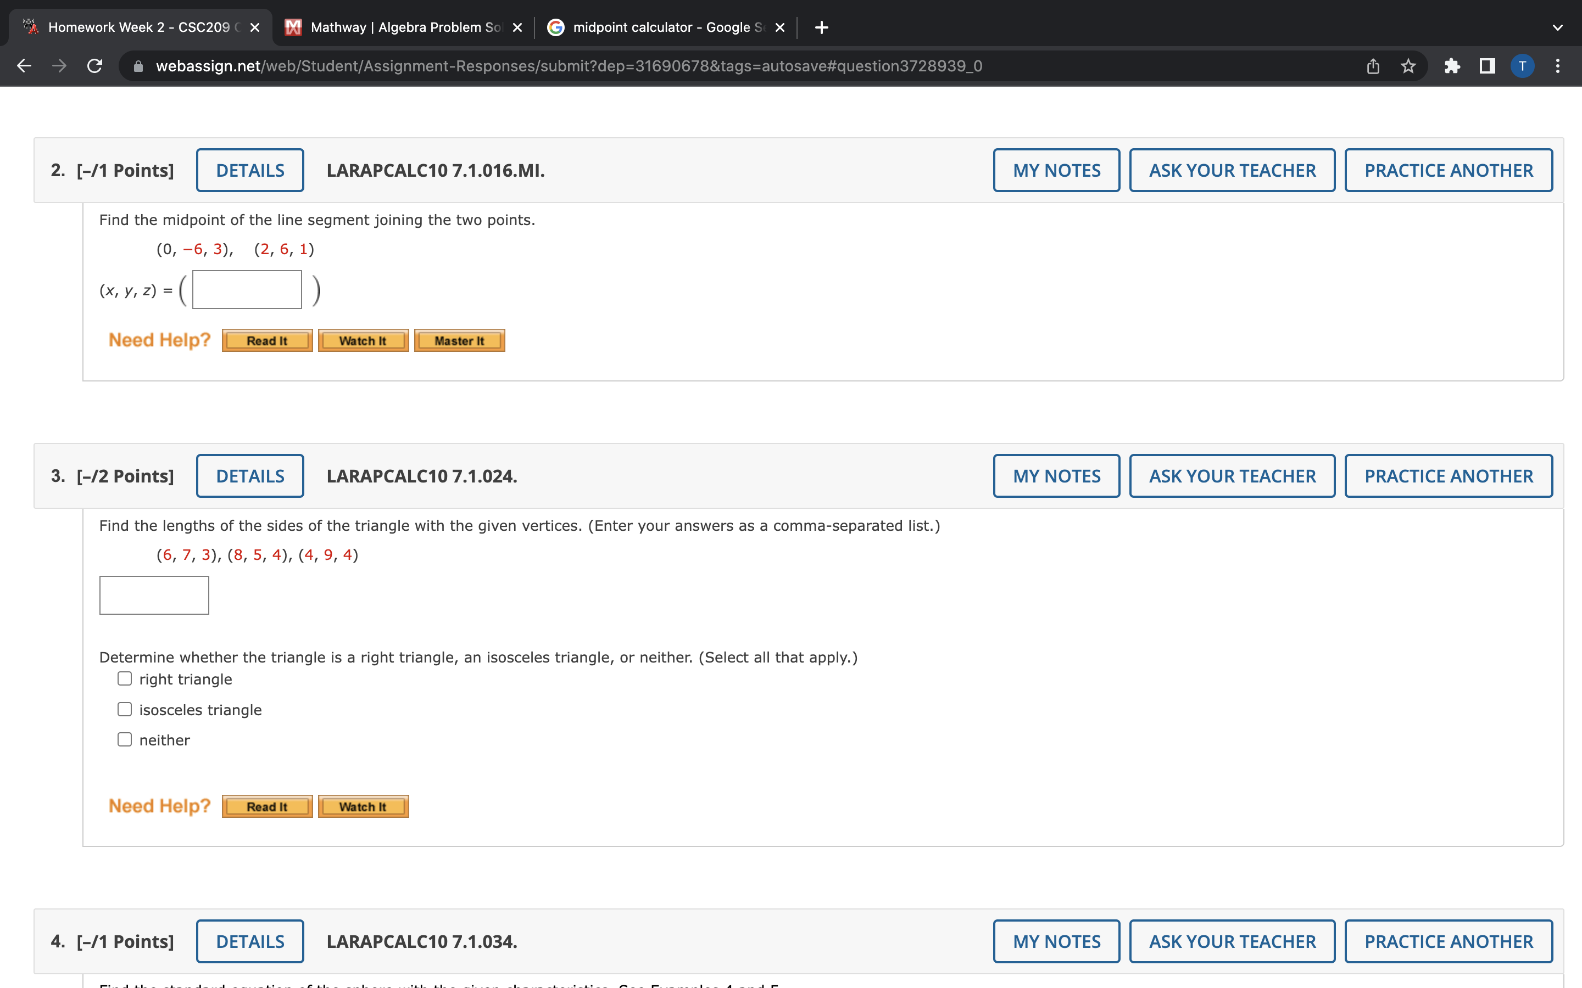
Task: Switch to the Mathway tab
Action: 402,27
